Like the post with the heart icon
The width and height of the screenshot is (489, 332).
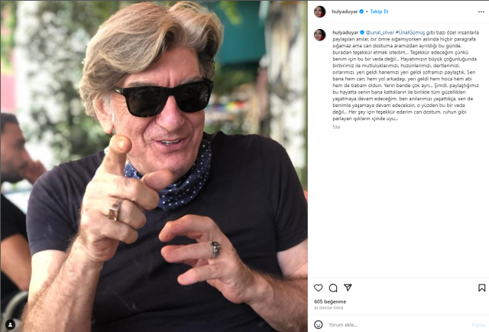coord(318,288)
